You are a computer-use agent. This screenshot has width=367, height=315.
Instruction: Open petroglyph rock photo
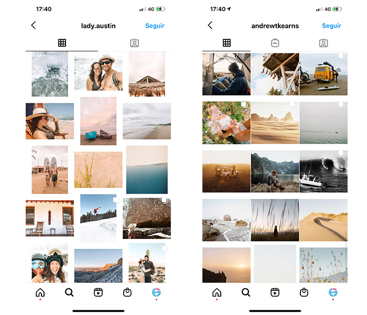147,218
